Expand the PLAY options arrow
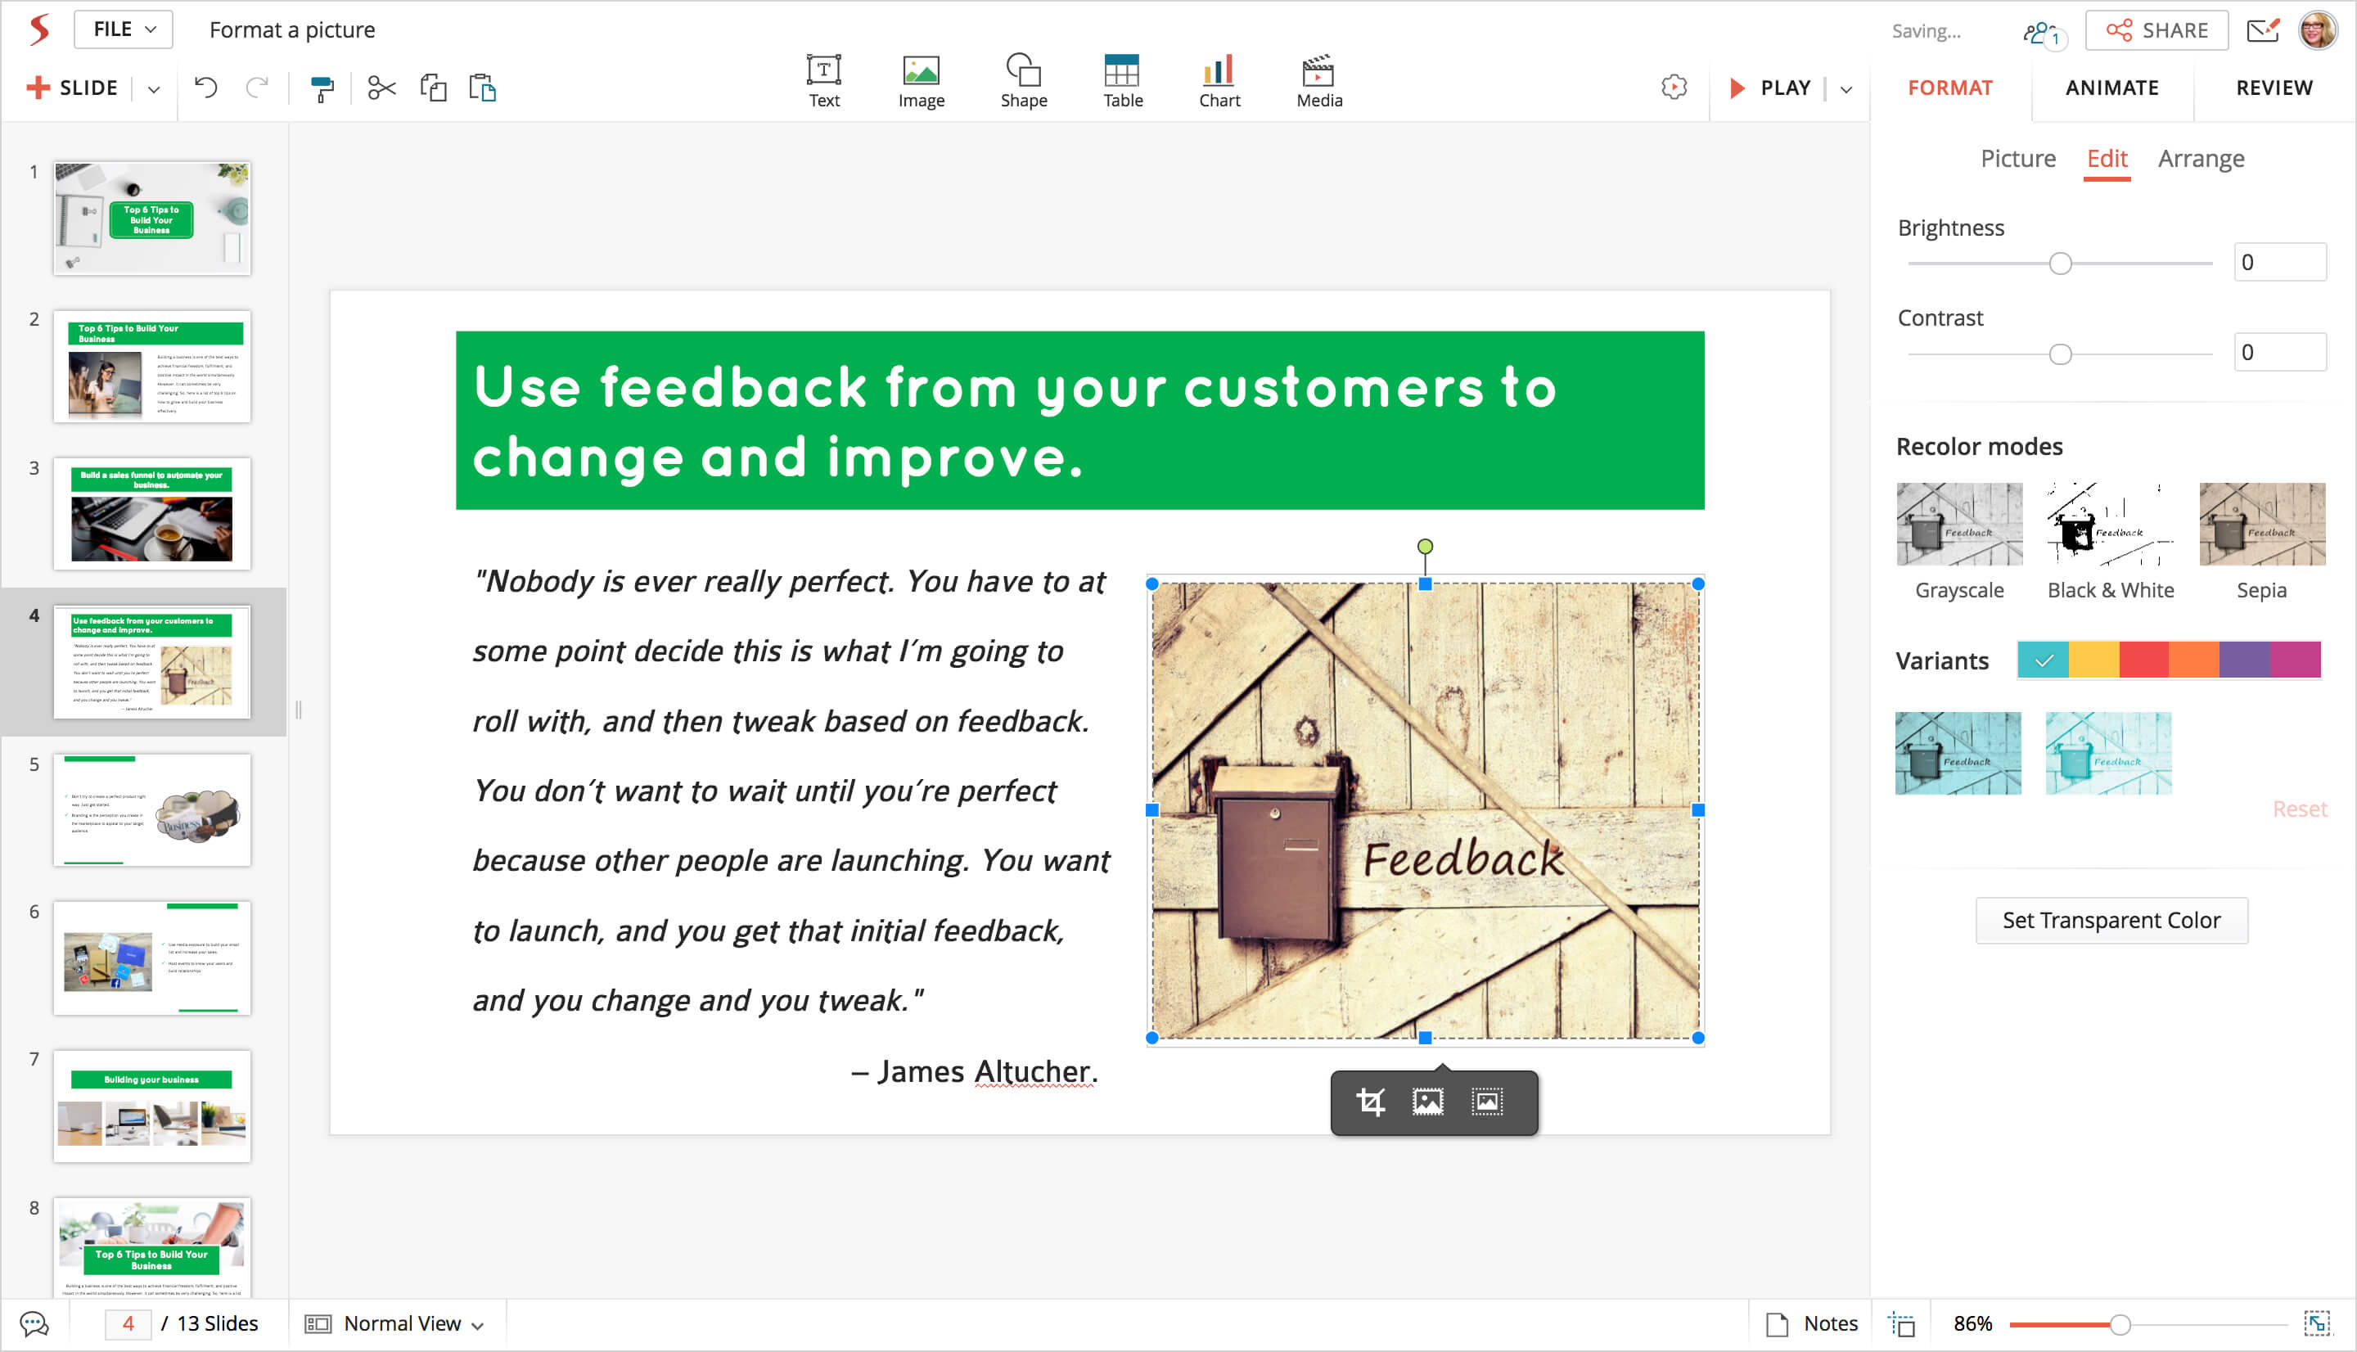 click(x=1846, y=89)
